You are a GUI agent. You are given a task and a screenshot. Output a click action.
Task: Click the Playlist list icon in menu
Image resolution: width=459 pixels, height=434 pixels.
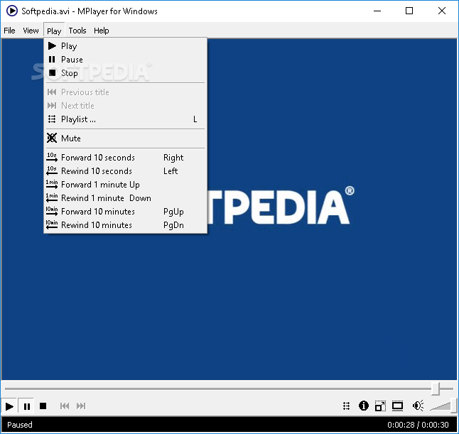point(52,119)
